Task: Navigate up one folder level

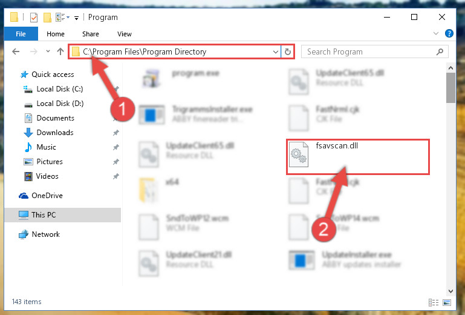Action: pos(60,51)
